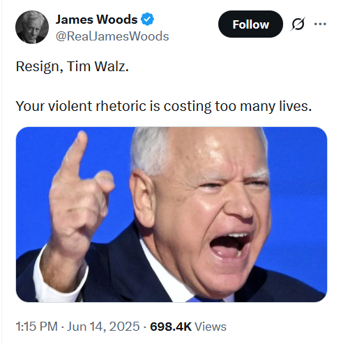Viewport: 341px width, 344px height.
Task: Click the 'Your violent rhetoric' sentence
Action: click(164, 106)
